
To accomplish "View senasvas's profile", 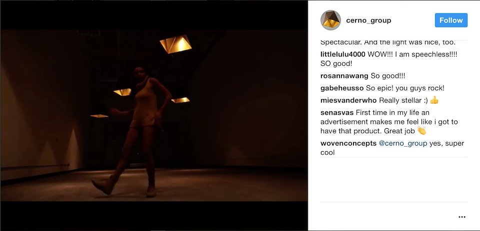I will [336, 112].
